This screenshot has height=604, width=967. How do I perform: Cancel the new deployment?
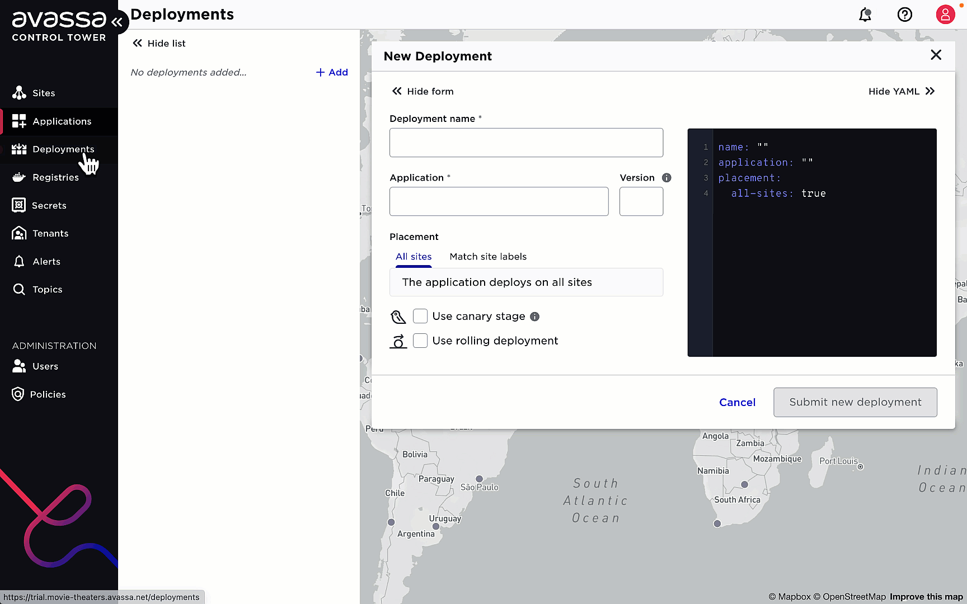(737, 402)
